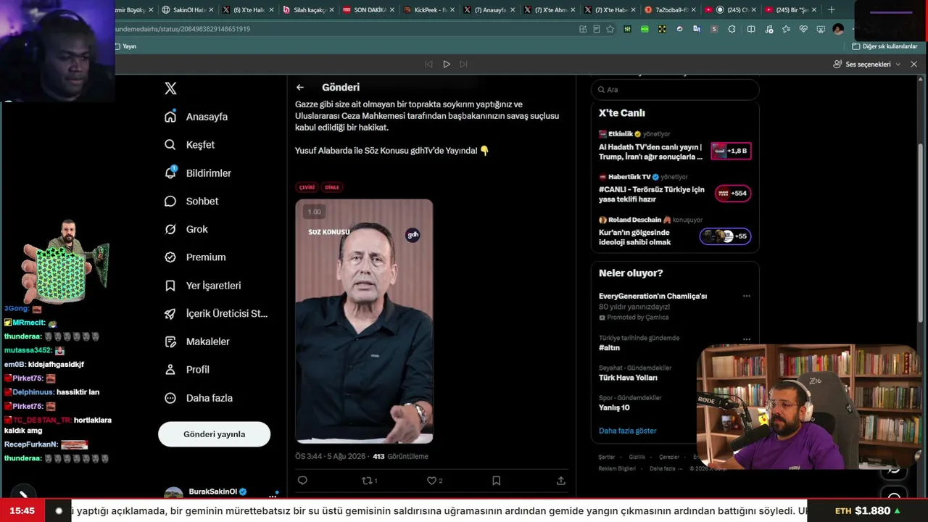The image size is (928, 522).
Task: Click the Gönderi yayınla button
Action: coord(214,434)
